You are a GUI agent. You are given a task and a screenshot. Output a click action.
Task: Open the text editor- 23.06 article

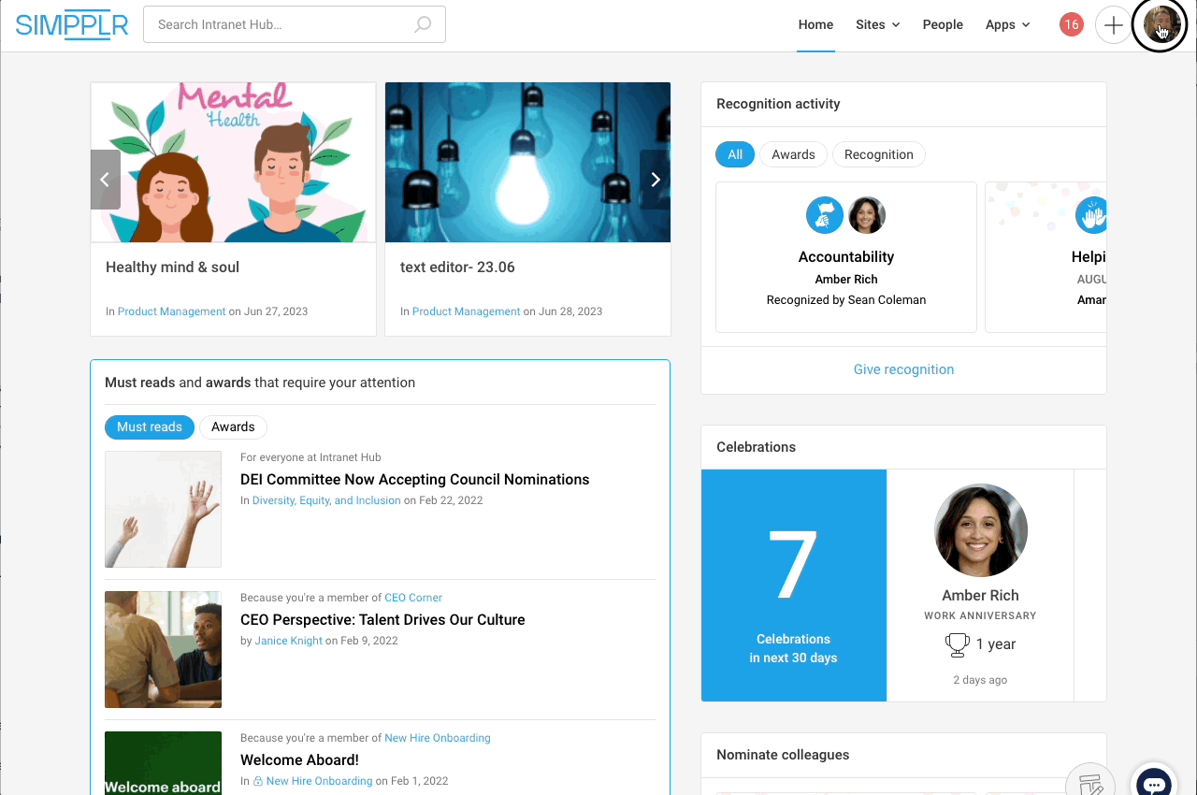pyautogui.click(x=457, y=267)
